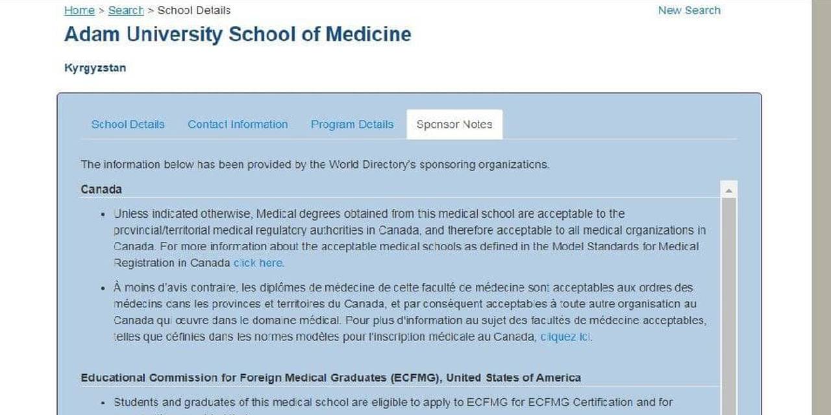The image size is (831, 415).
Task: Switch to the School Details tab
Action: (128, 124)
